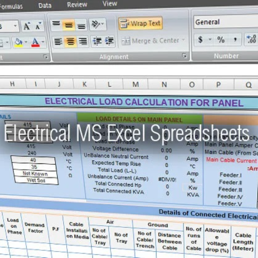This screenshot has height=258, width=258.
Task: Click the input cell containing 40
Action: click(33, 160)
